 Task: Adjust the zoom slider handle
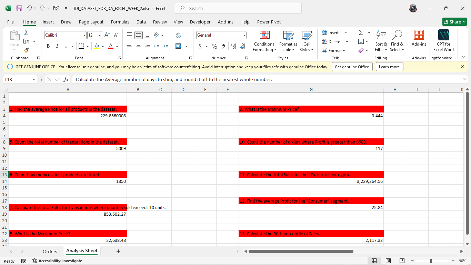pyautogui.click(x=431, y=261)
